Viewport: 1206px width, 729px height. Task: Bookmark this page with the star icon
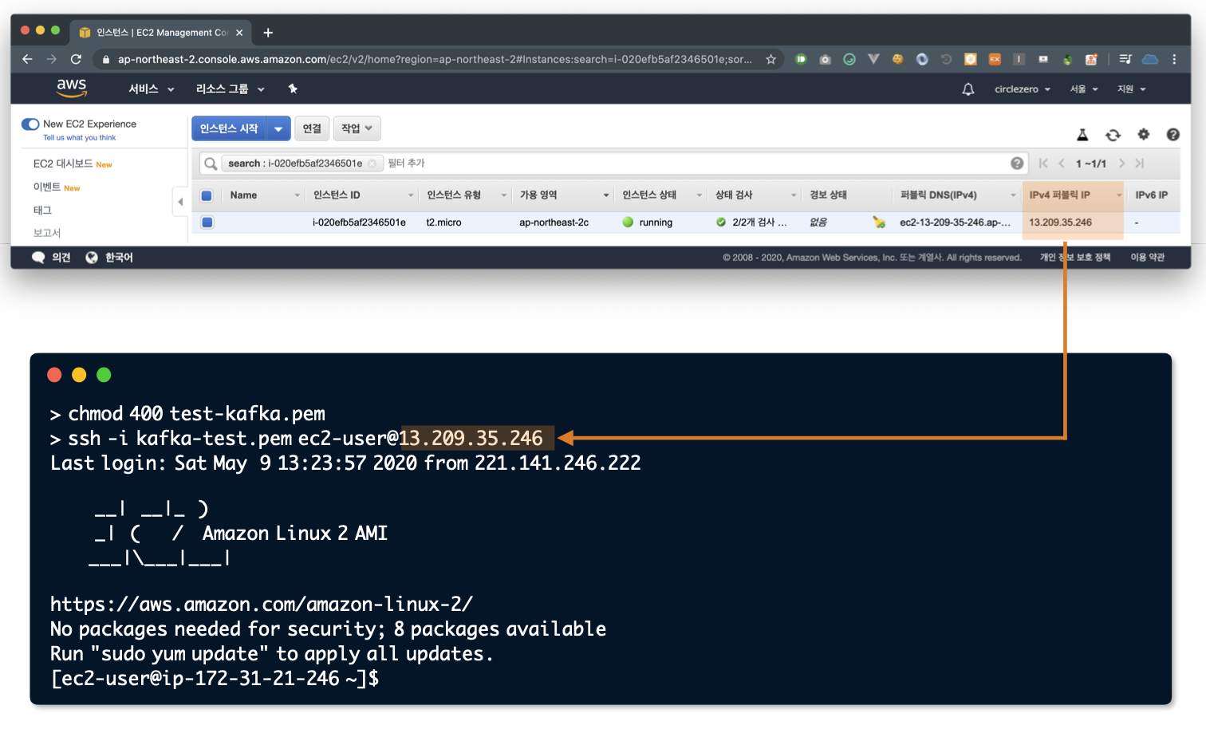click(x=770, y=59)
